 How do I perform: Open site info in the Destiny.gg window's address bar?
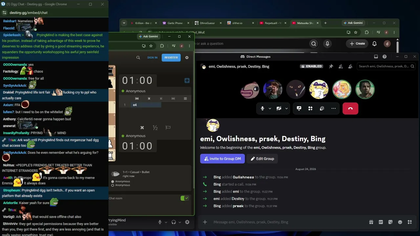point(4,12)
